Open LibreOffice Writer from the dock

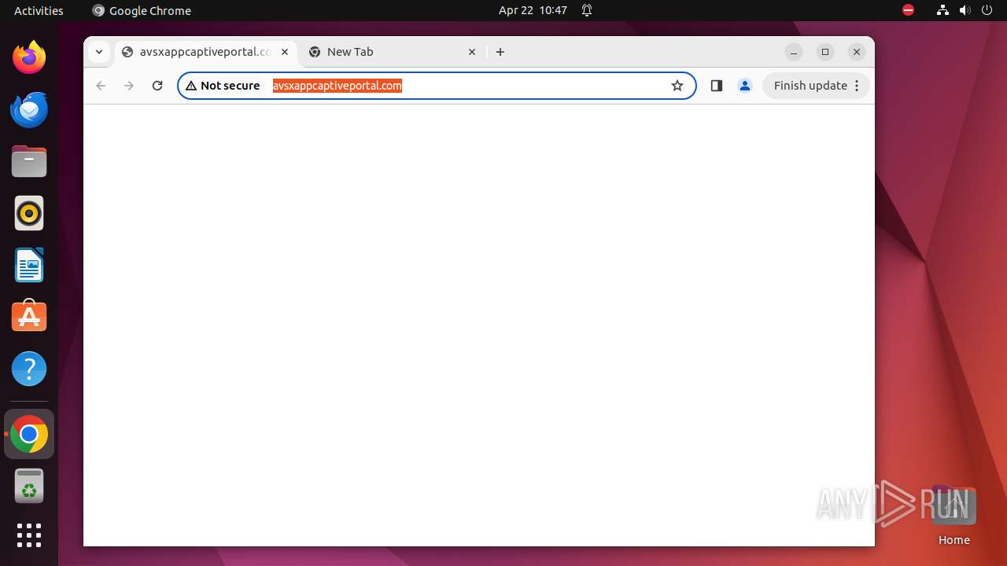(x=29, y=265)
